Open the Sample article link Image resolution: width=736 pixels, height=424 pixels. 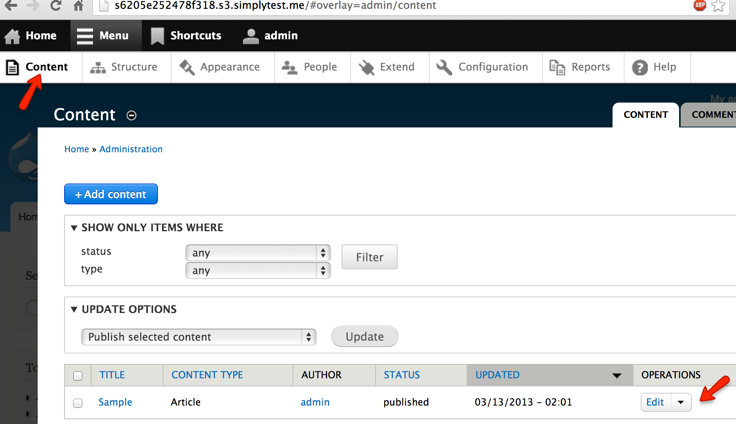115,402
